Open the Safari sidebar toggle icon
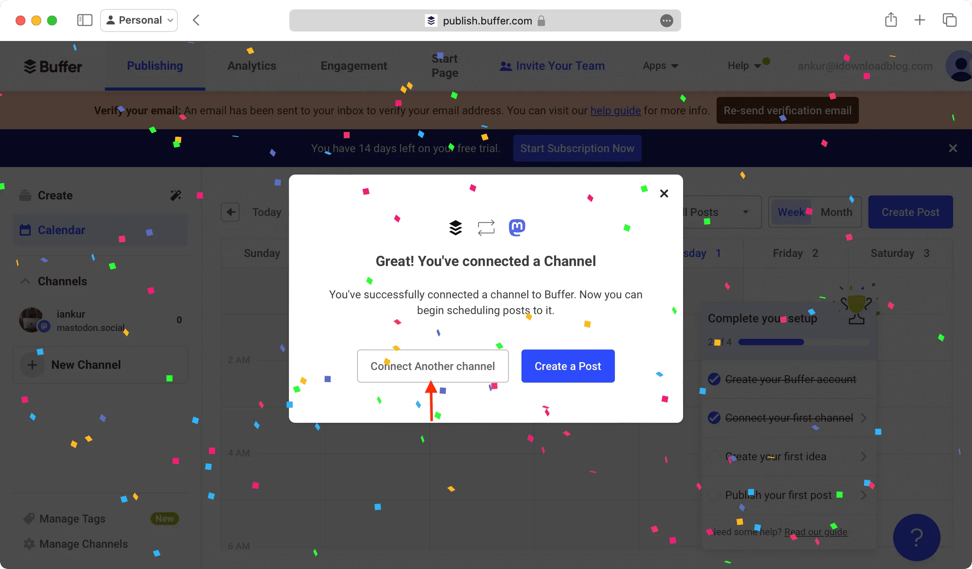972x569 pixels. 85,20
